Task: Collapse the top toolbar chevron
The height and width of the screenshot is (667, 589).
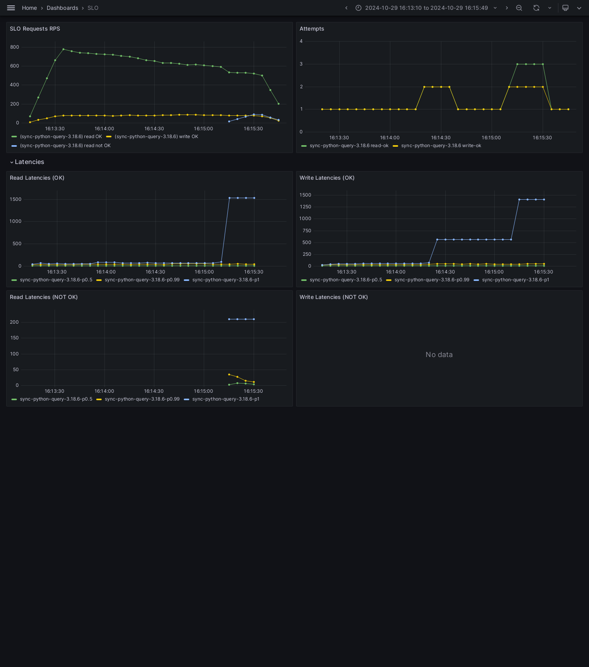Action: [579, 8]
